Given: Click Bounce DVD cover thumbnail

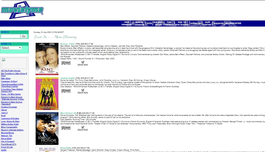Looking at the screenshot, I should click(47, 59).
